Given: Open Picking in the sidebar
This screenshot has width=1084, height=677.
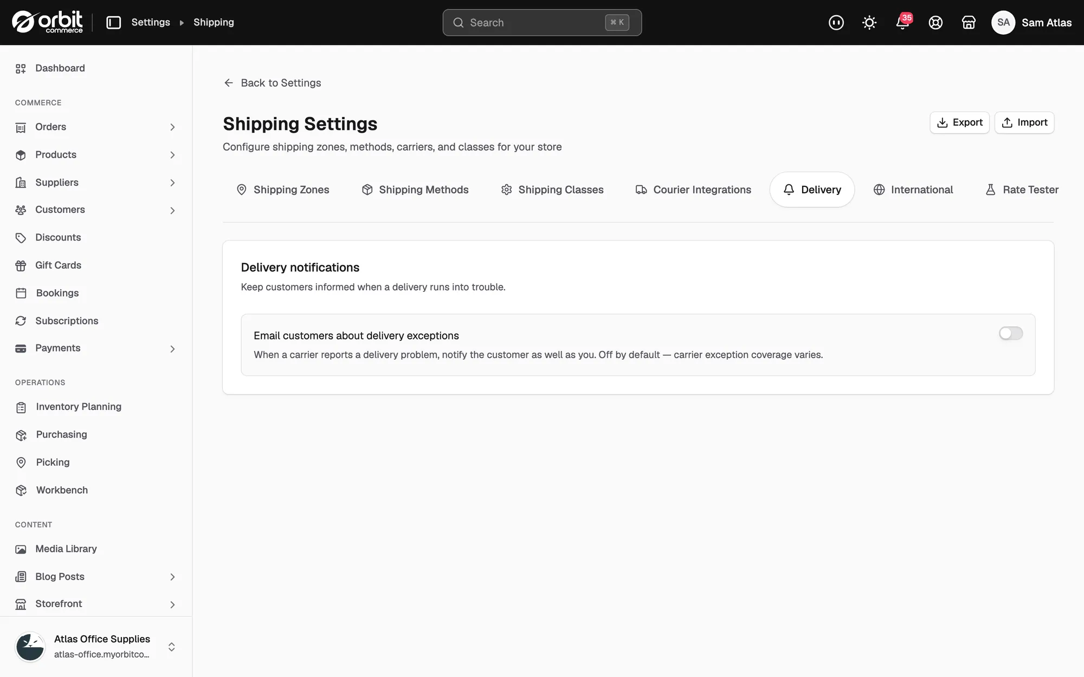Looking at the screenshot, I should pyautogui.click(x=53, y=462).
